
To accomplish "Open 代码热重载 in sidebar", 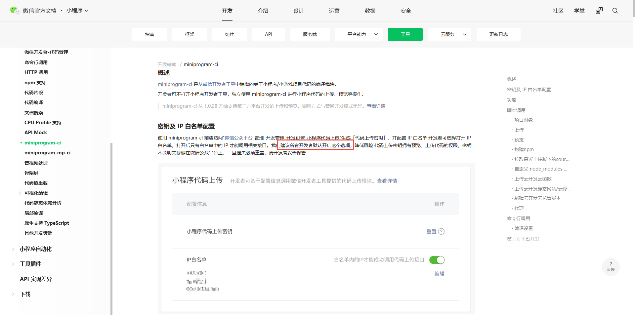I will 36,183.
